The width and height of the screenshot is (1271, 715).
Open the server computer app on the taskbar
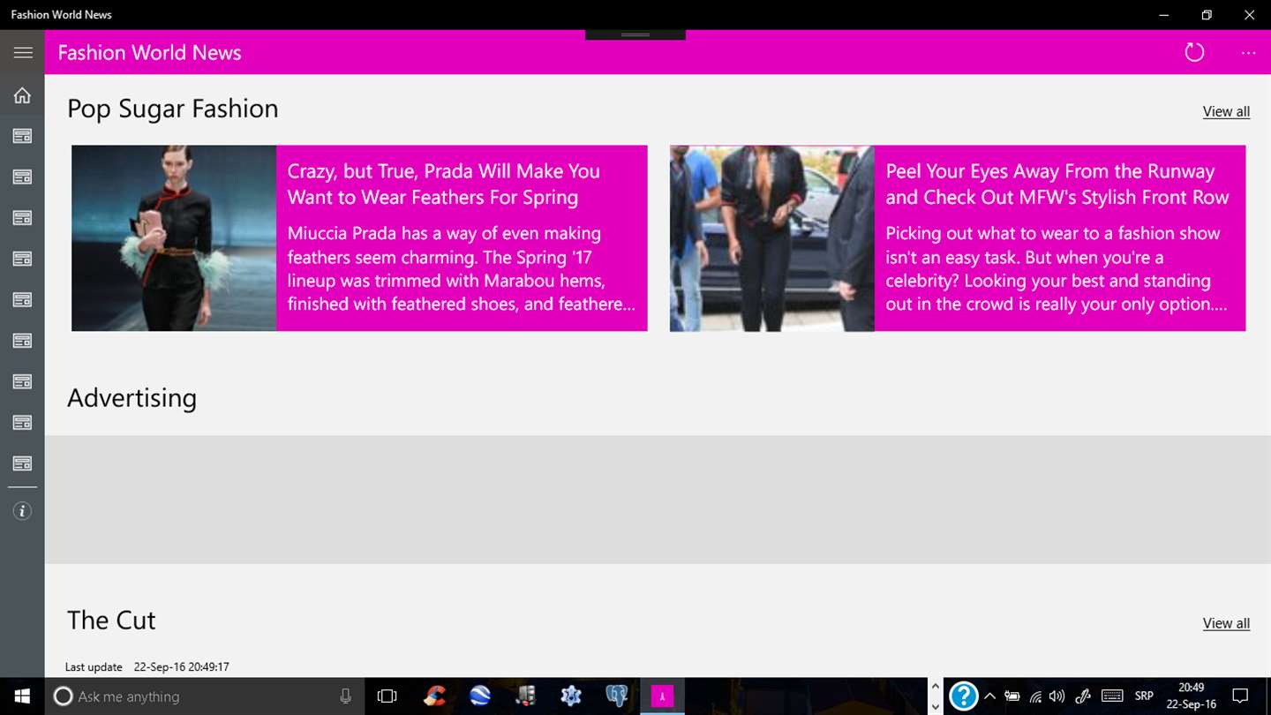click(525, 696)
